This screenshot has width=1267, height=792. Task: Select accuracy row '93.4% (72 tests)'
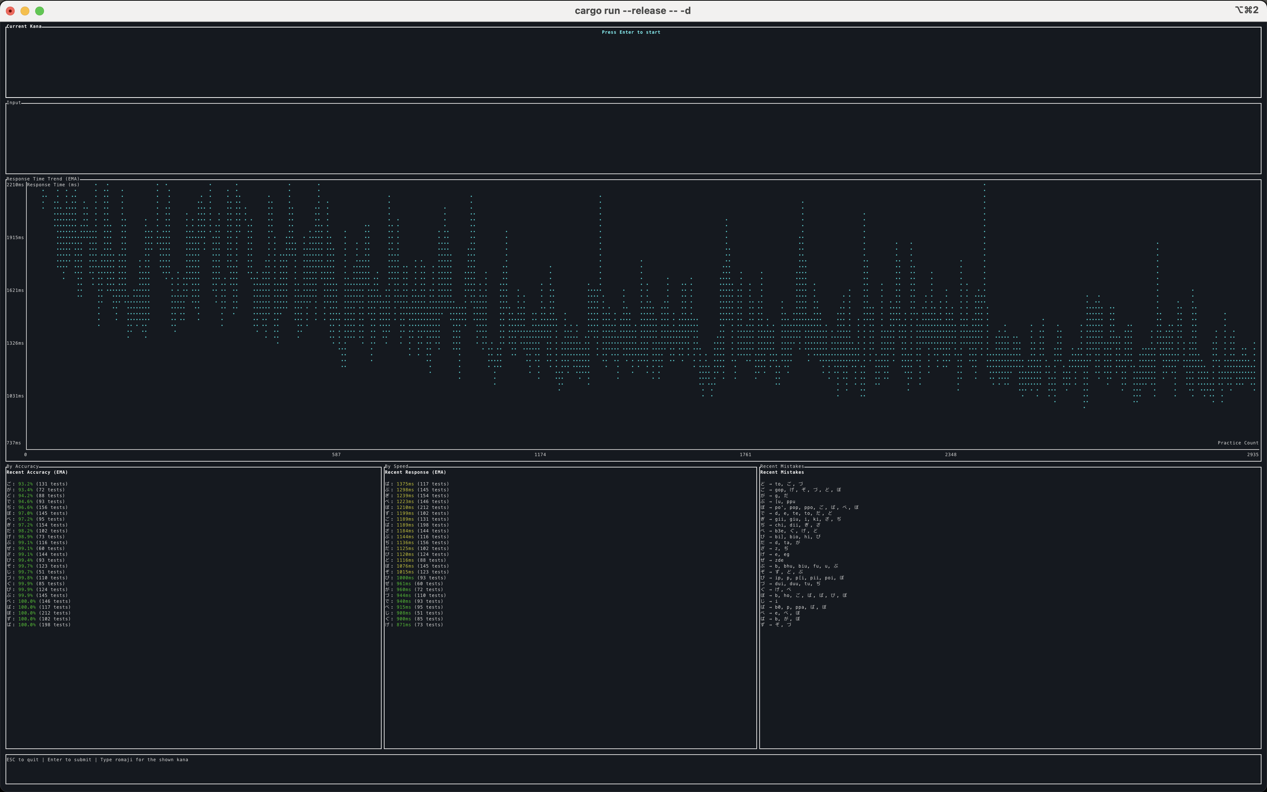pyautogui.click(x=36, y=490)
